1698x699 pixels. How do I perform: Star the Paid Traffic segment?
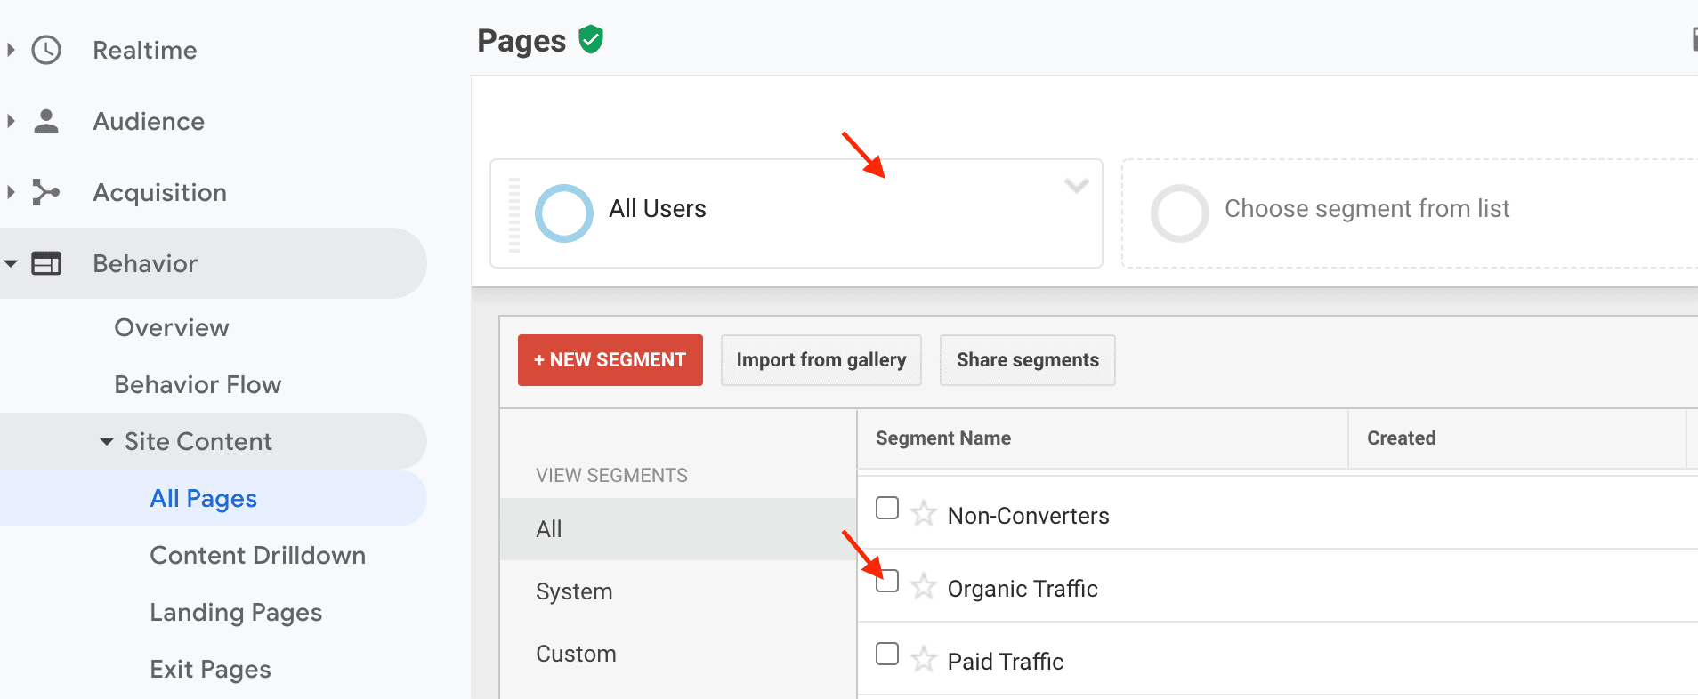click(924, 659)
